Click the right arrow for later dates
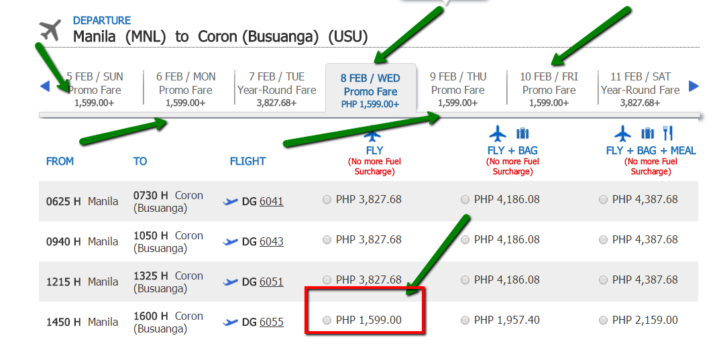Screen dimensions: 721x360 tap(694, 86)
